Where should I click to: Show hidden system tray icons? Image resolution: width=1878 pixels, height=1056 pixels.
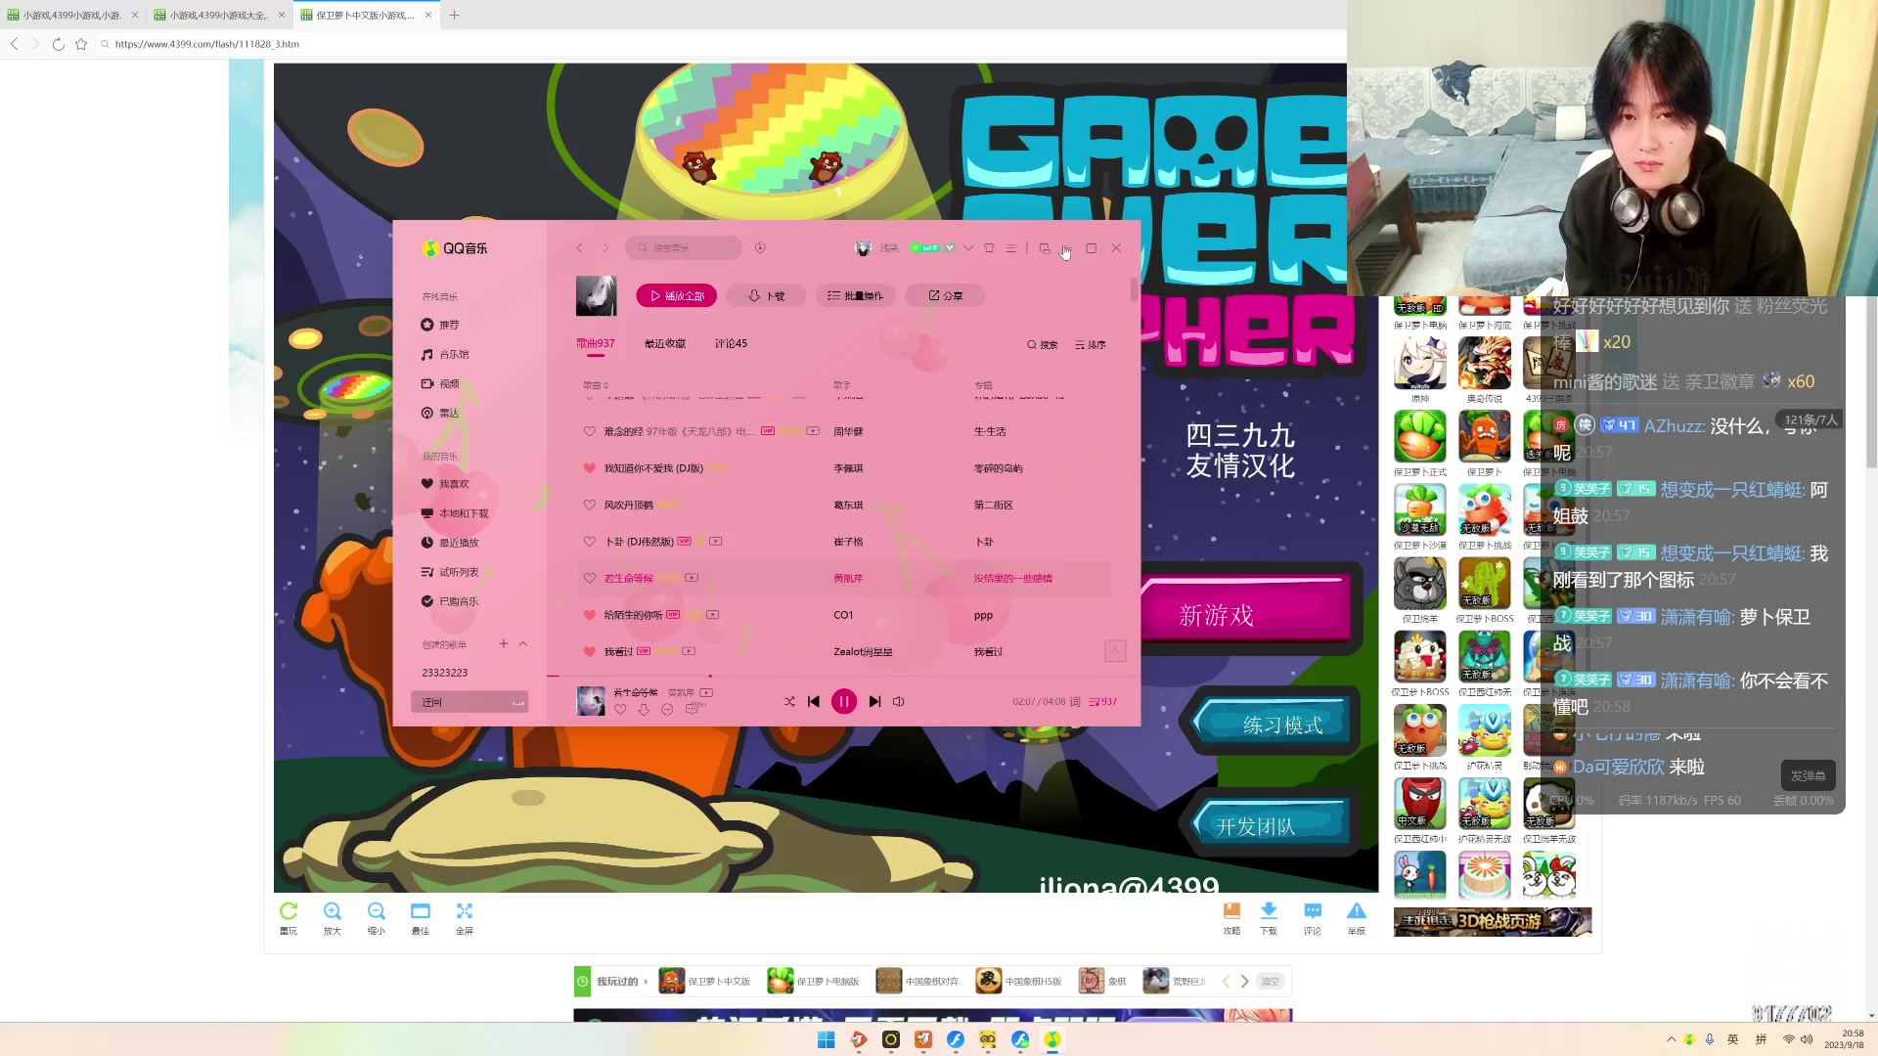point(1671,1039)
